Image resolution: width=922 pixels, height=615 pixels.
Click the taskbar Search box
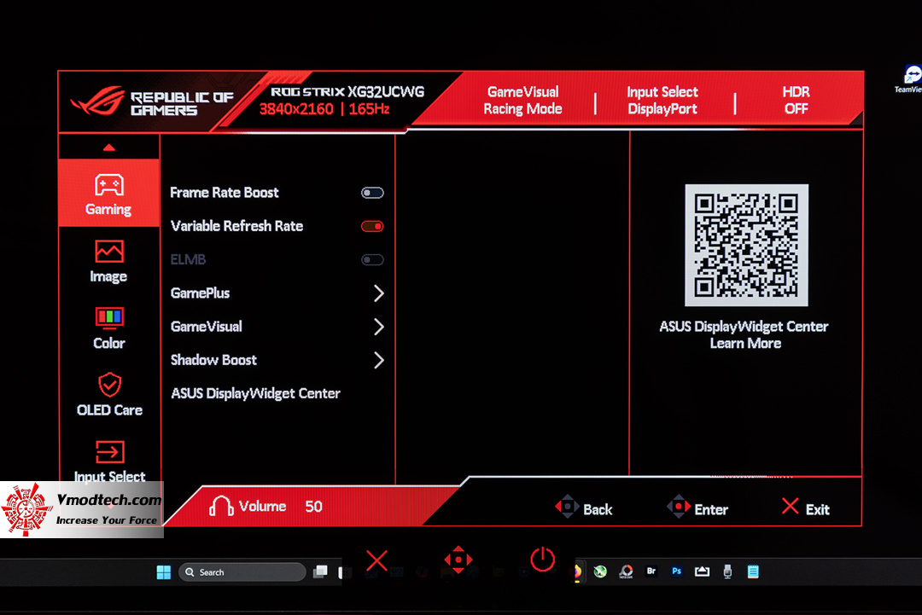point(242,572)
